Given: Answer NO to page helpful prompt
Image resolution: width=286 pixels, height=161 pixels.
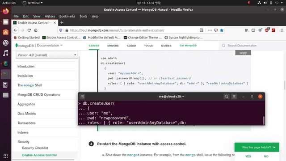Looking at the screenshot, I should (266, 156).
